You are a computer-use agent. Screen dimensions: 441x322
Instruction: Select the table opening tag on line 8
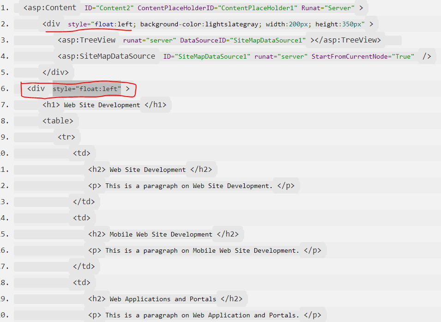tap(59, 121)
